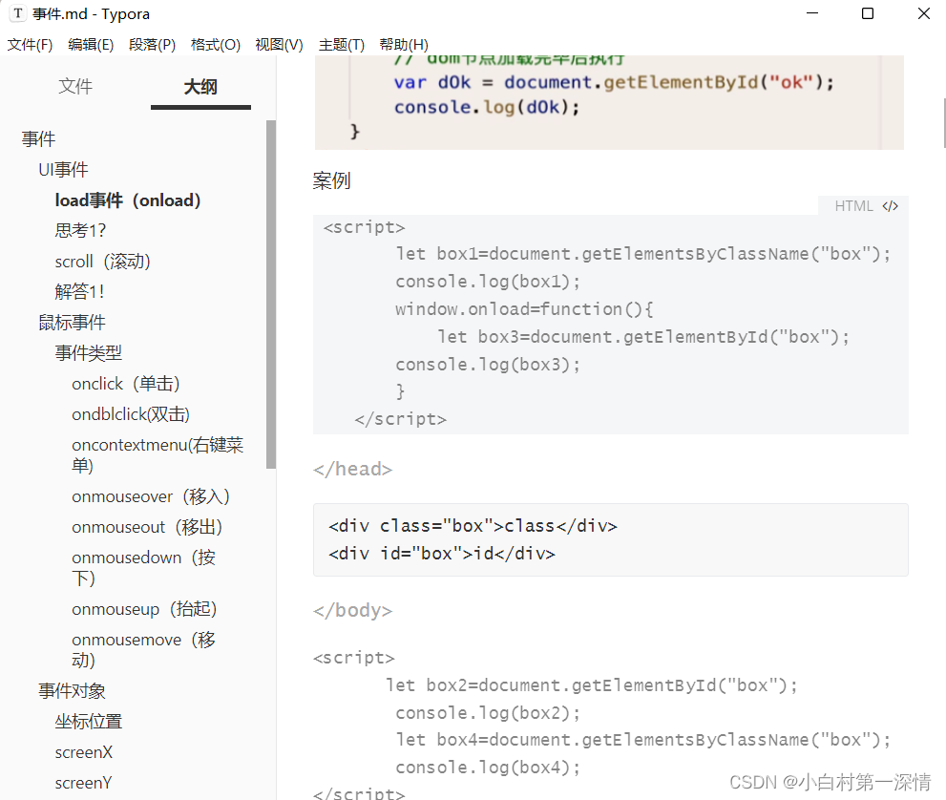
Task: Jump to outline heading 事件
Action: coord(38,139)
